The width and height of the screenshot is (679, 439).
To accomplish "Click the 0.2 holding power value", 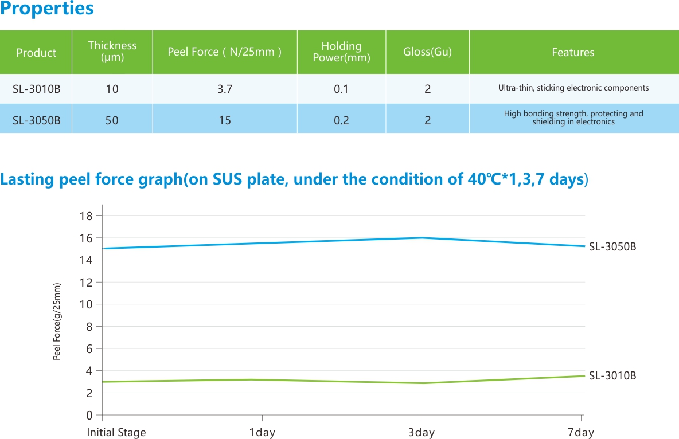I will click(341, 120).
